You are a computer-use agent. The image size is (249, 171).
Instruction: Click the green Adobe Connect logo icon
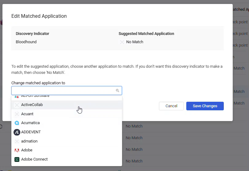pyautogui.click(x=17, y=159)
